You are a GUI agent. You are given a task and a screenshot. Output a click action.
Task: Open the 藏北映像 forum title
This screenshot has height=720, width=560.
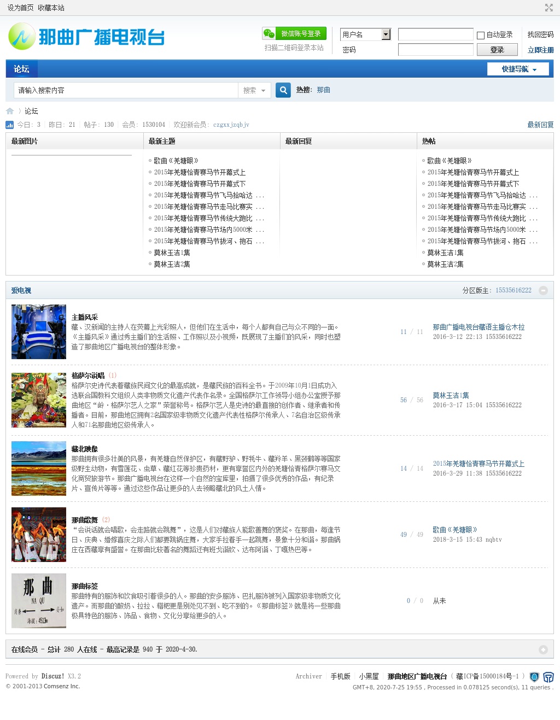(x=85, y=449)
